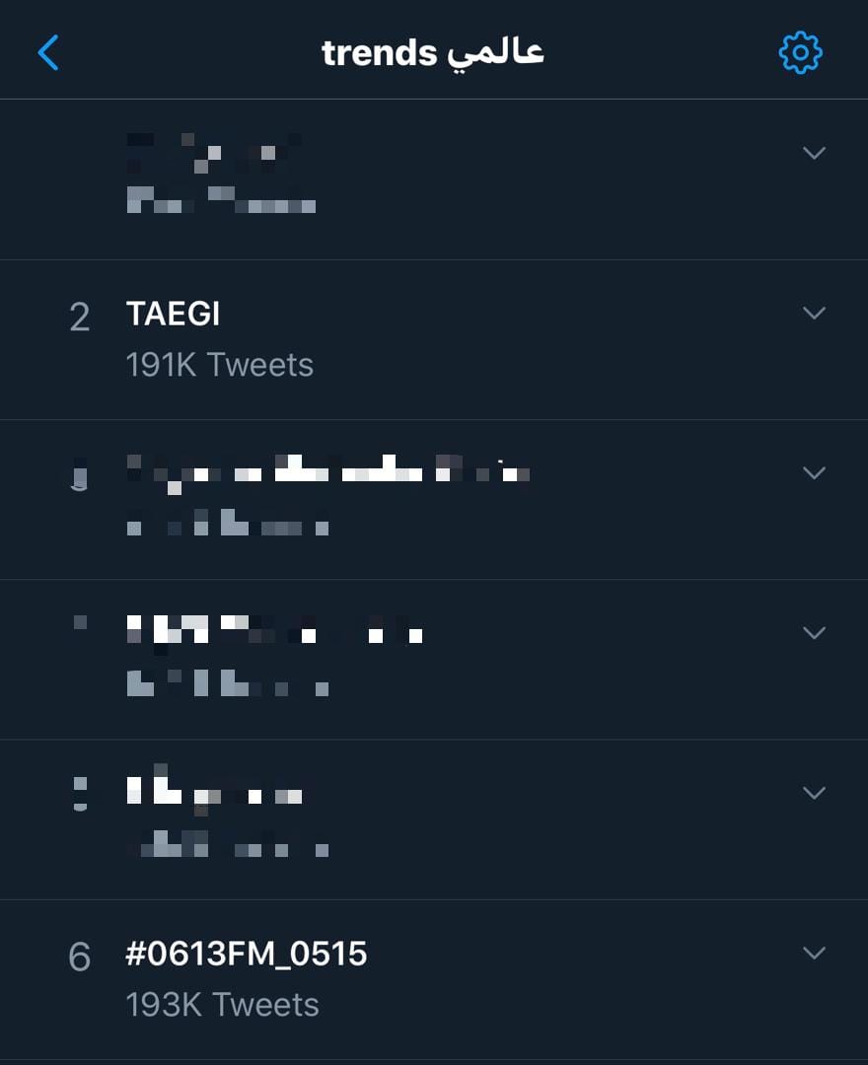
Task: Expand chevron for #0613FM_0515 trend
Action: pos(814,953)
